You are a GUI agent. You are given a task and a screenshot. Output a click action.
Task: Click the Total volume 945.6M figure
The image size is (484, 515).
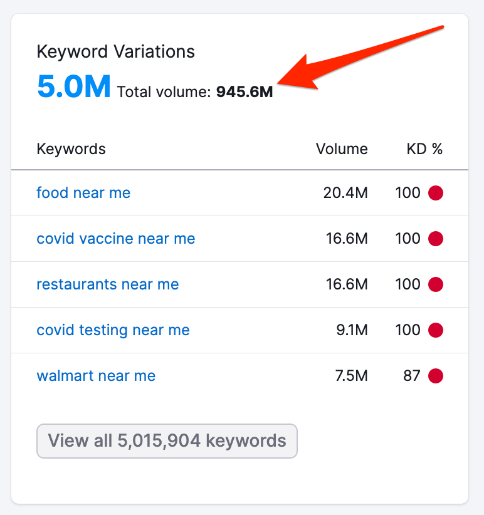pos(244,93)
